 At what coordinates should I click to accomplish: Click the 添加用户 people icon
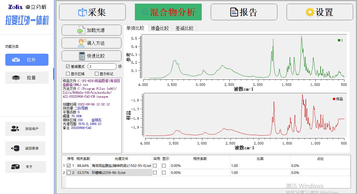pos(15,129)
